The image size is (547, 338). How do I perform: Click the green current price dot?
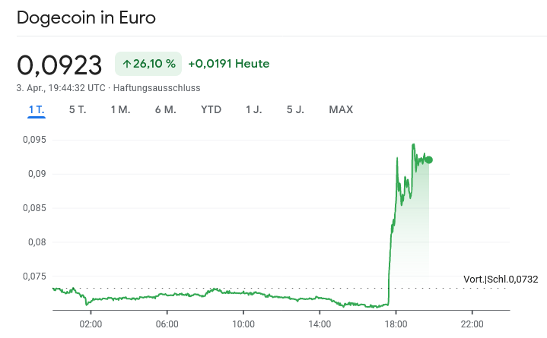point(429,160)
